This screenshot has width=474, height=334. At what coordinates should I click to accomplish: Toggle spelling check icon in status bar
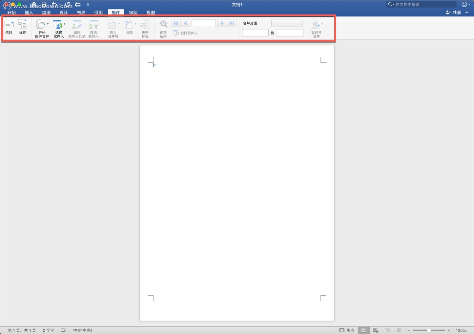click(63, 330)
